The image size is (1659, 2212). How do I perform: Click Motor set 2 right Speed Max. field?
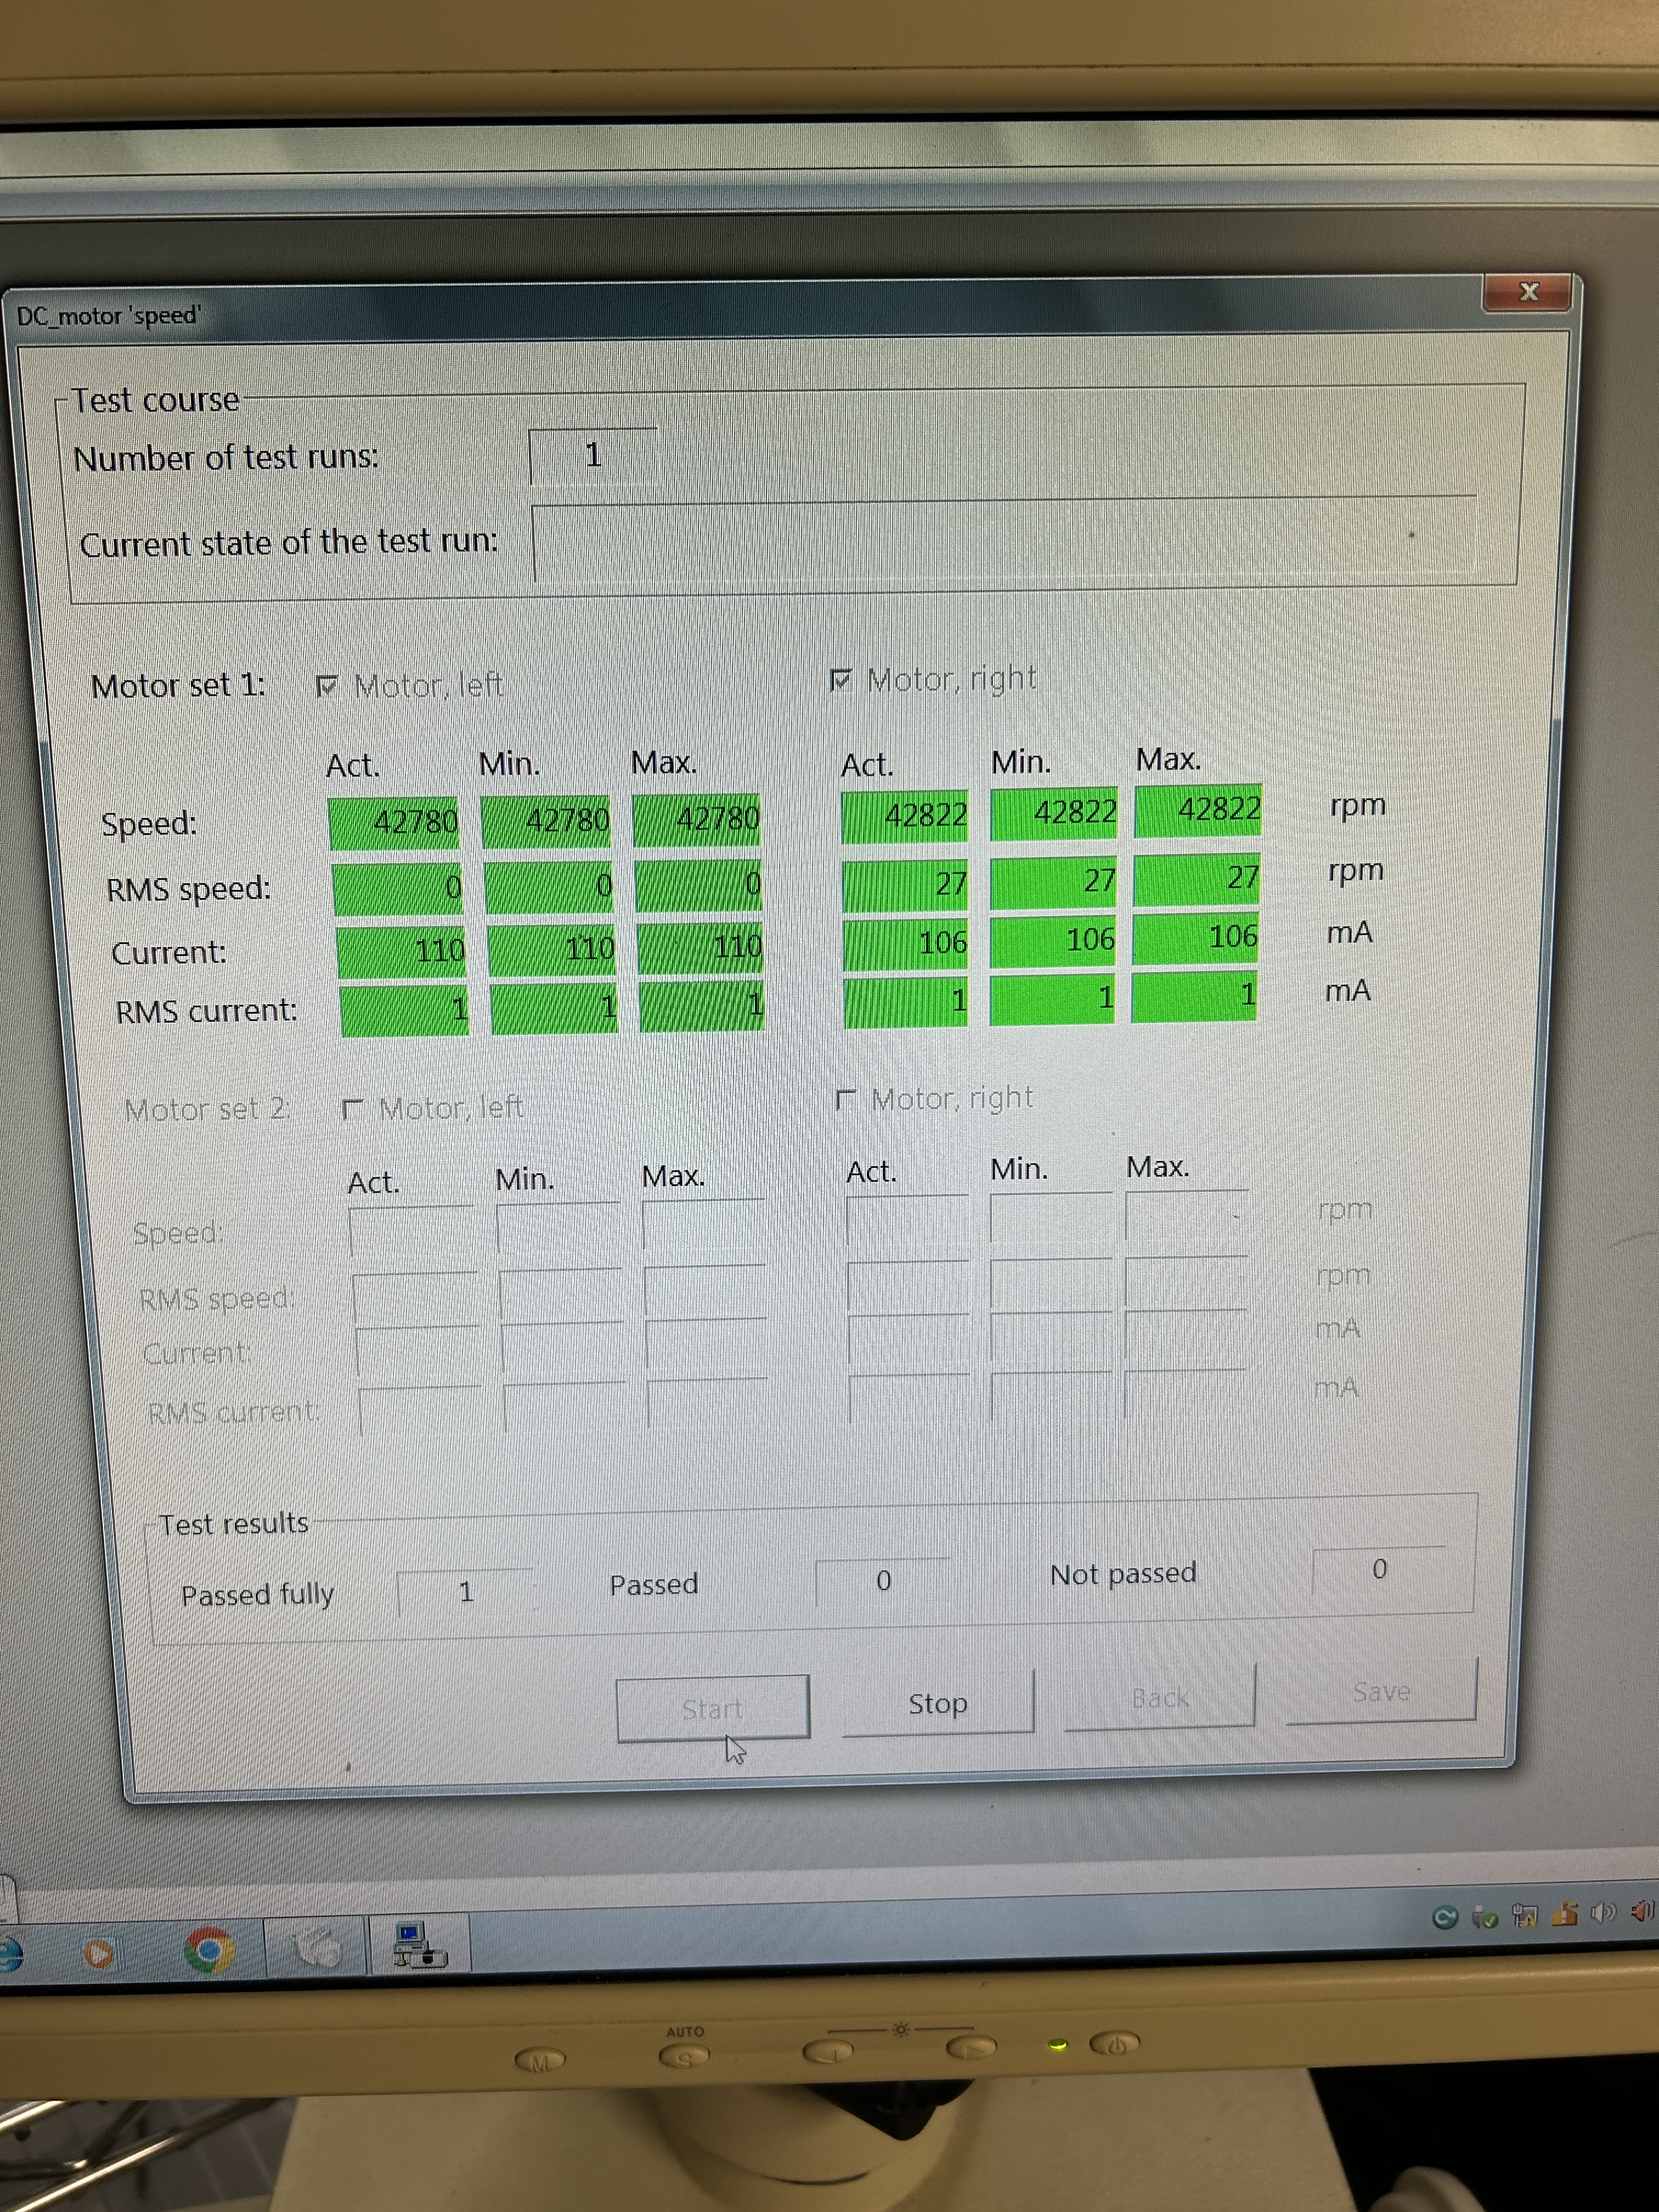(x=1186, y=1215)
